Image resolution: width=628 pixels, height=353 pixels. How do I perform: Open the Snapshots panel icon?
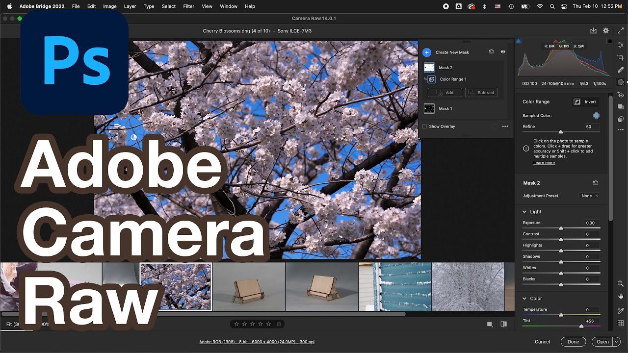(x=621, y=107)
